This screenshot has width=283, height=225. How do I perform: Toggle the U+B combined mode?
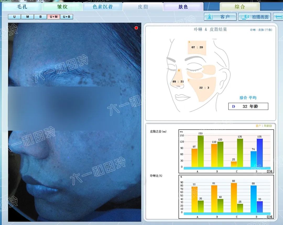pyautogui.click(x=66, y=16)
